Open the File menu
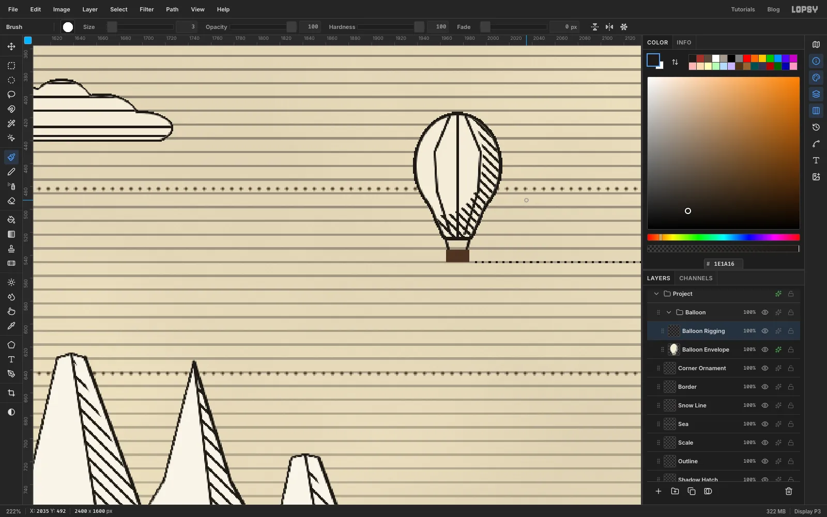The width and height of the screenshot is (827, 517). click(x=13, y=9)
